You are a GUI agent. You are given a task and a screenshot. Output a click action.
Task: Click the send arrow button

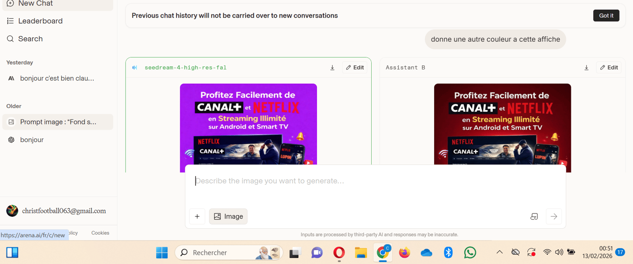pyautogui.click(x=554, y=216)
